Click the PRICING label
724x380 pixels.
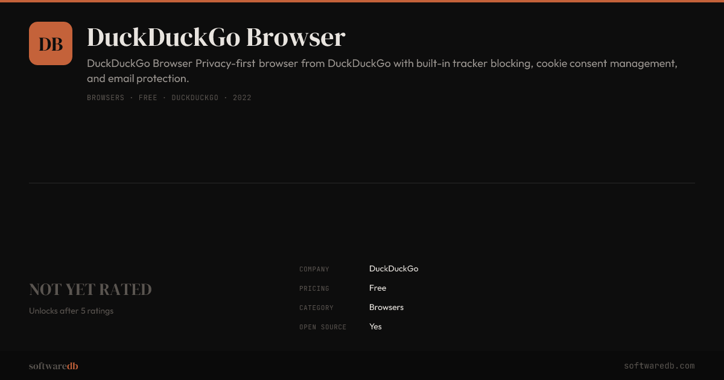(x=314, y=288)
